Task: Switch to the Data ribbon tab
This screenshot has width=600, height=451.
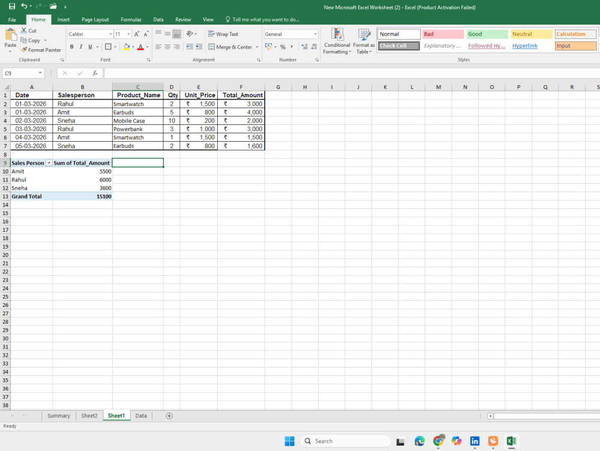Action: point(158,20)
